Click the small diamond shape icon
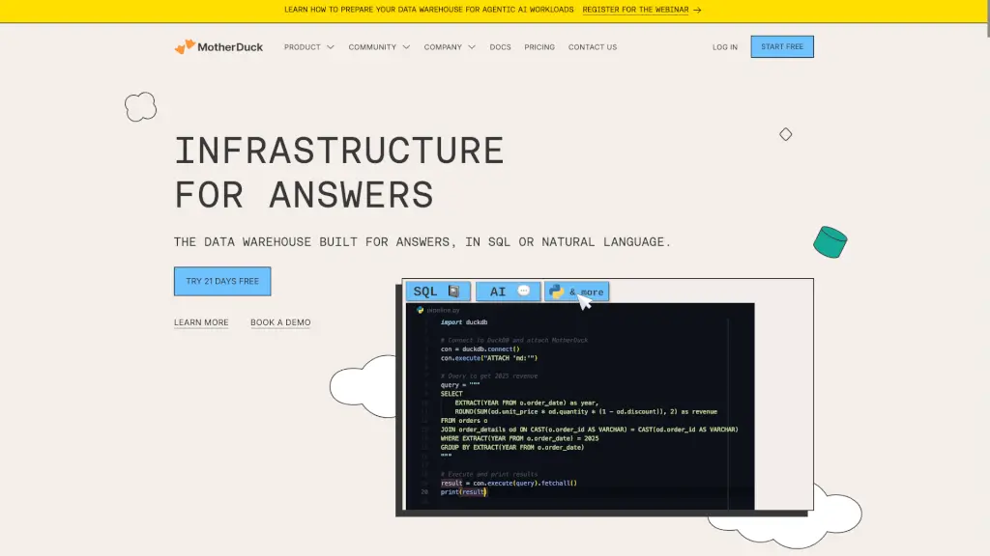This screenshot has width=990, height=556. [786, 134]
